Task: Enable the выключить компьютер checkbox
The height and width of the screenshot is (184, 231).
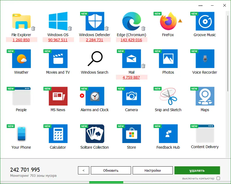Action: tap(218, 178)
